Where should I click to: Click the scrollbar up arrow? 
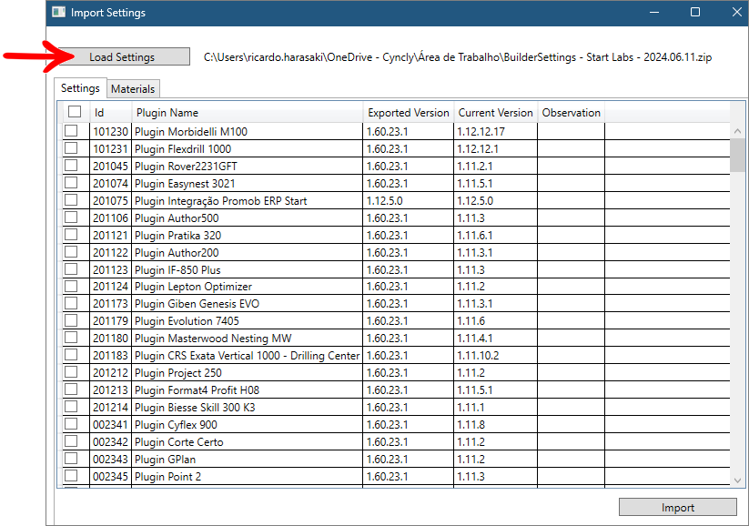pos(737,130)
